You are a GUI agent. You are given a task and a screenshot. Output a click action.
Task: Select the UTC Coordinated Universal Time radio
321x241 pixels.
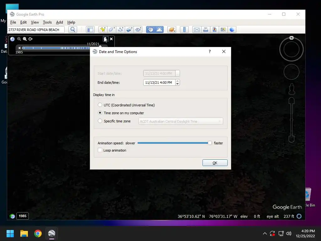coord(100,105)
